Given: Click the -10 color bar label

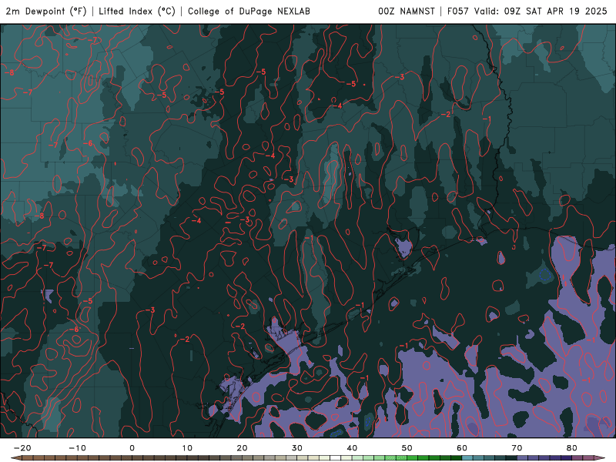Looking at the screenshot, I should [77, 448].
